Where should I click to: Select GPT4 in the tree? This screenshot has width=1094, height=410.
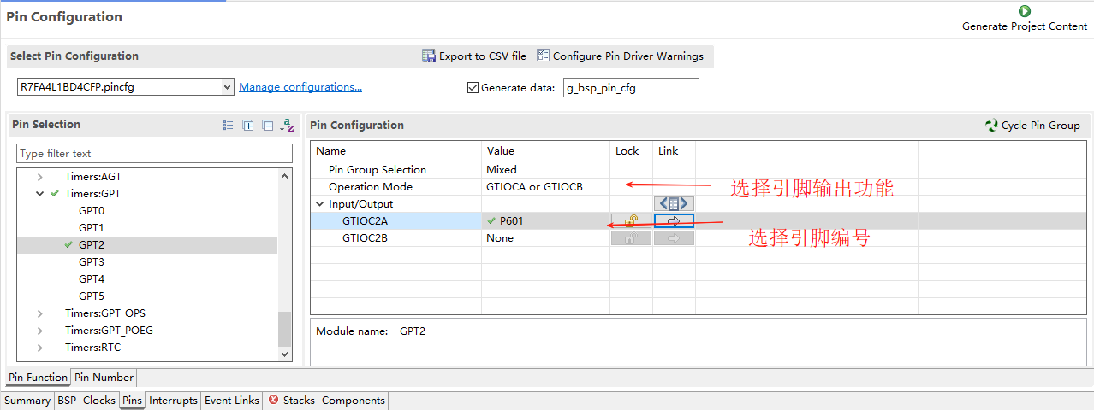coord(92,279)
